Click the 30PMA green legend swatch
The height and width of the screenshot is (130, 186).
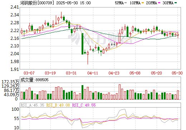pos(176,3)
